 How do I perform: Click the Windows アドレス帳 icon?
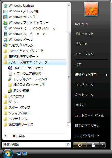[5, 11]
